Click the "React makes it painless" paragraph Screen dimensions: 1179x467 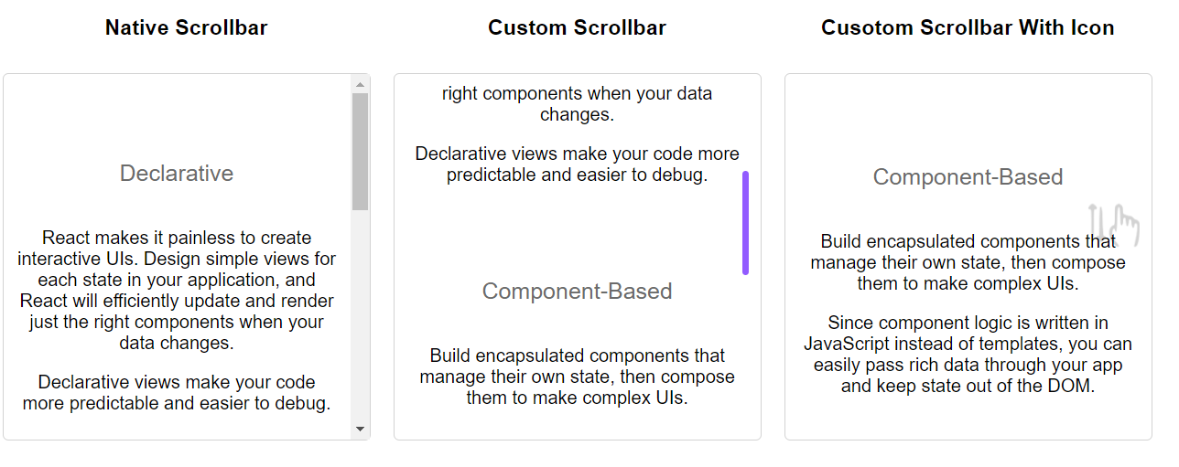(177, 291)
